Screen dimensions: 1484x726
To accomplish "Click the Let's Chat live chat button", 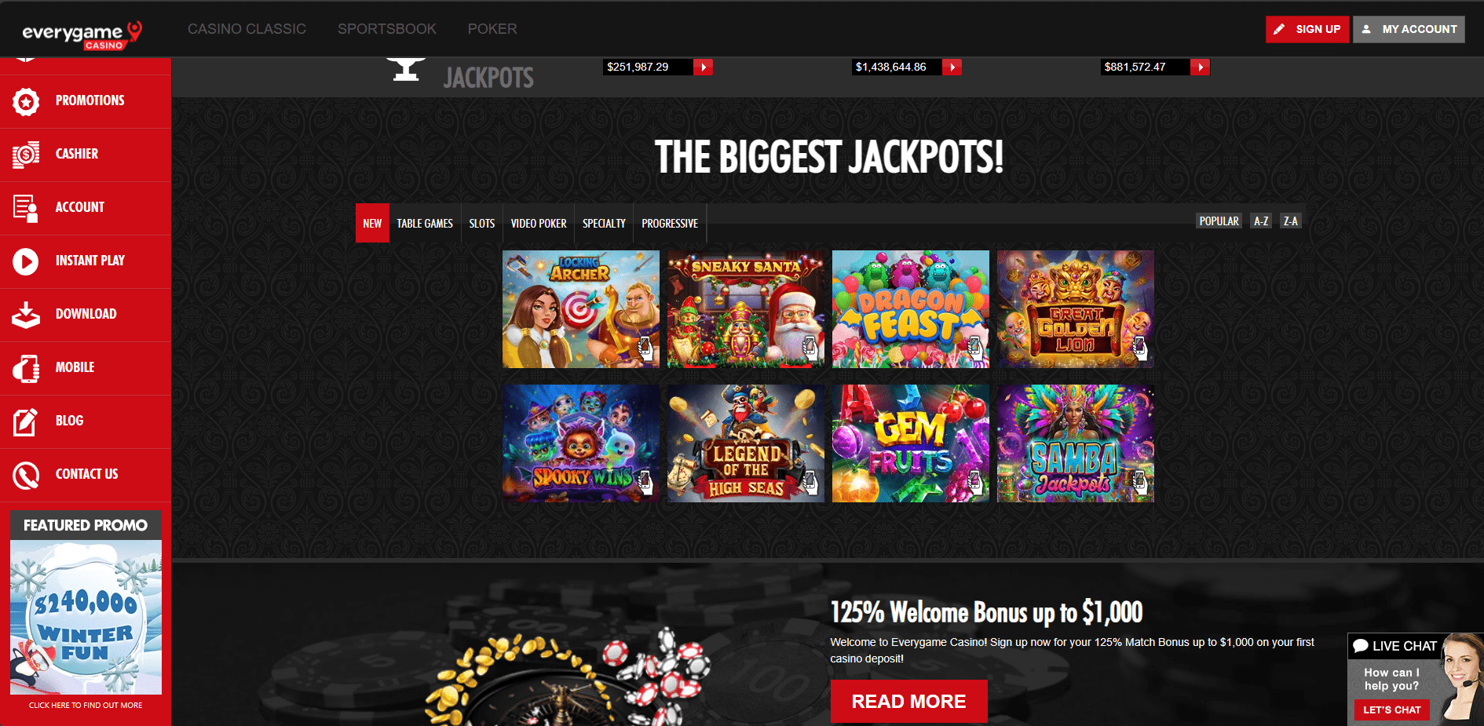I will (x=1392, y=710).
